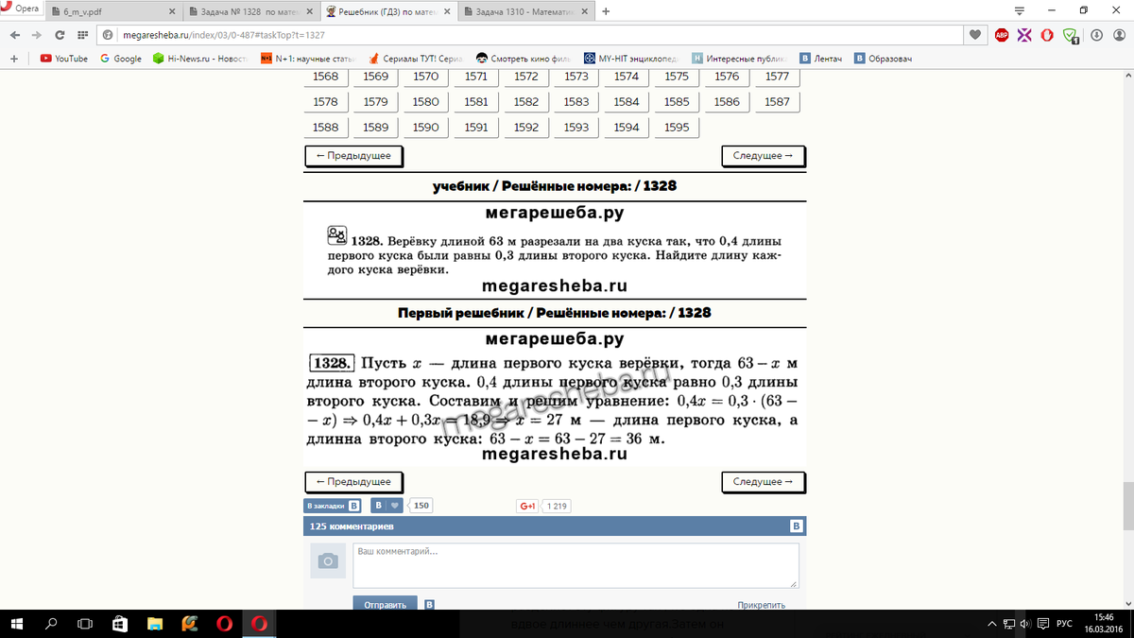Click the heart bookmark icon in address bar

pos(976,35)
